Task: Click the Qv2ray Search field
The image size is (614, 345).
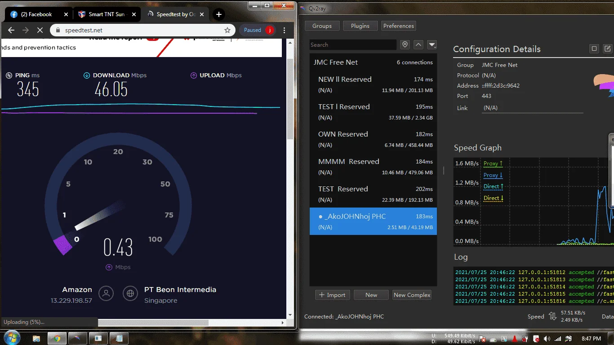Action: point(353,45)
